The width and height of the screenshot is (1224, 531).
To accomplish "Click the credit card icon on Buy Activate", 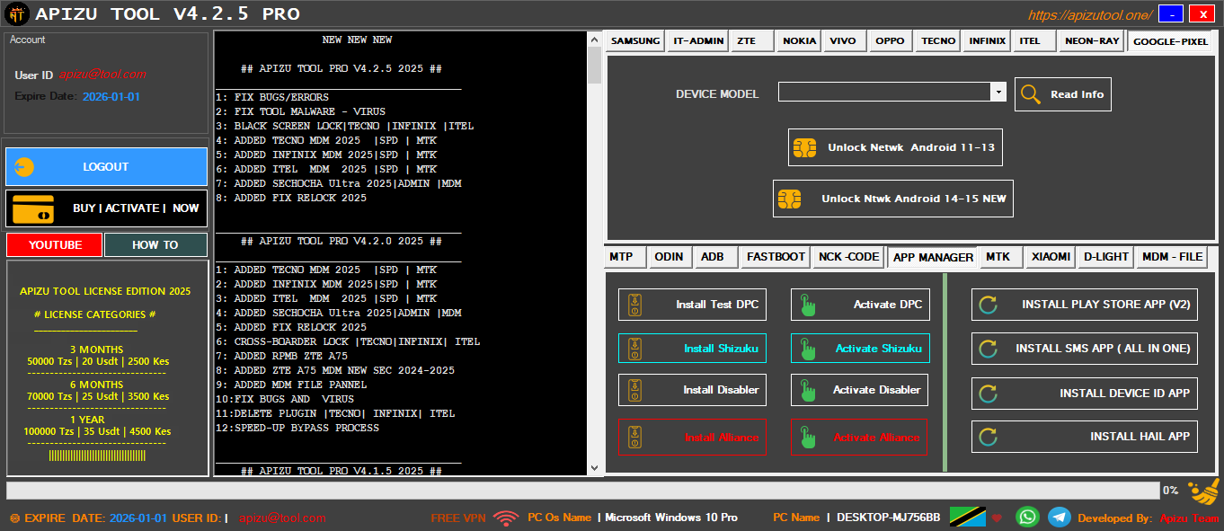I will (x=33, y=208).
